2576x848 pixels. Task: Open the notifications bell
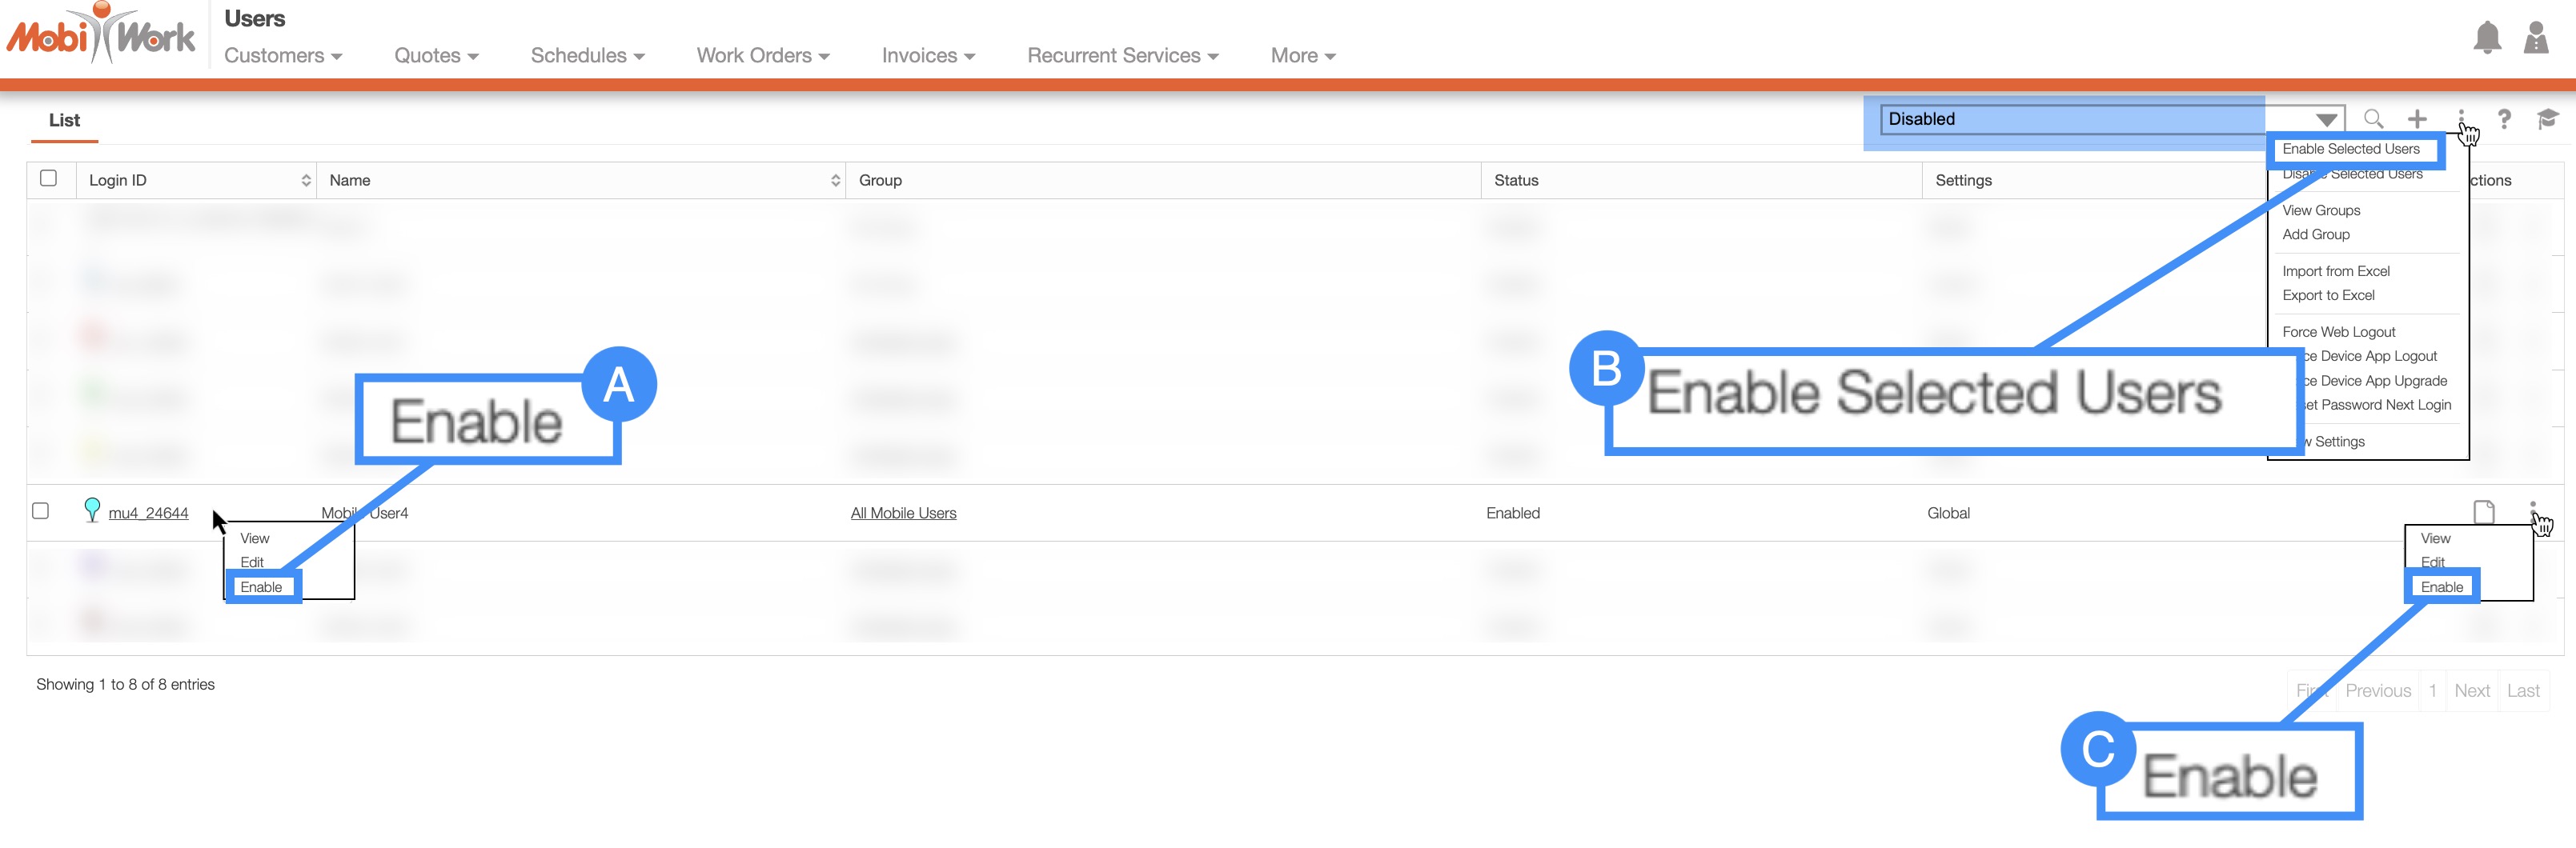[x=2486, y=38]
